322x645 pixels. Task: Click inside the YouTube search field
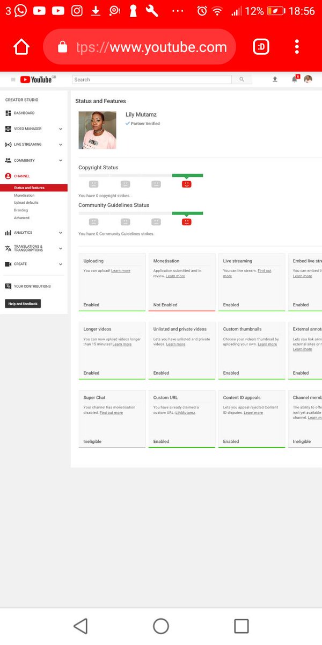coord(152,80)
